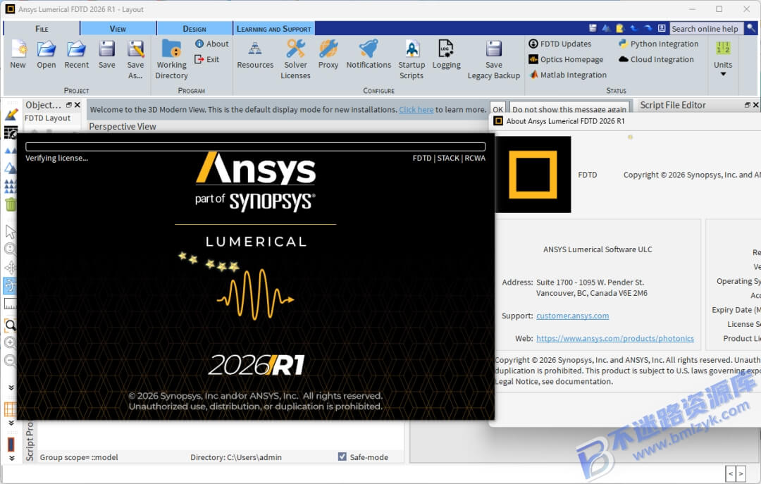Check FDTD Updates status
This screenshot has width=761, height=484.
coord(560,44)
